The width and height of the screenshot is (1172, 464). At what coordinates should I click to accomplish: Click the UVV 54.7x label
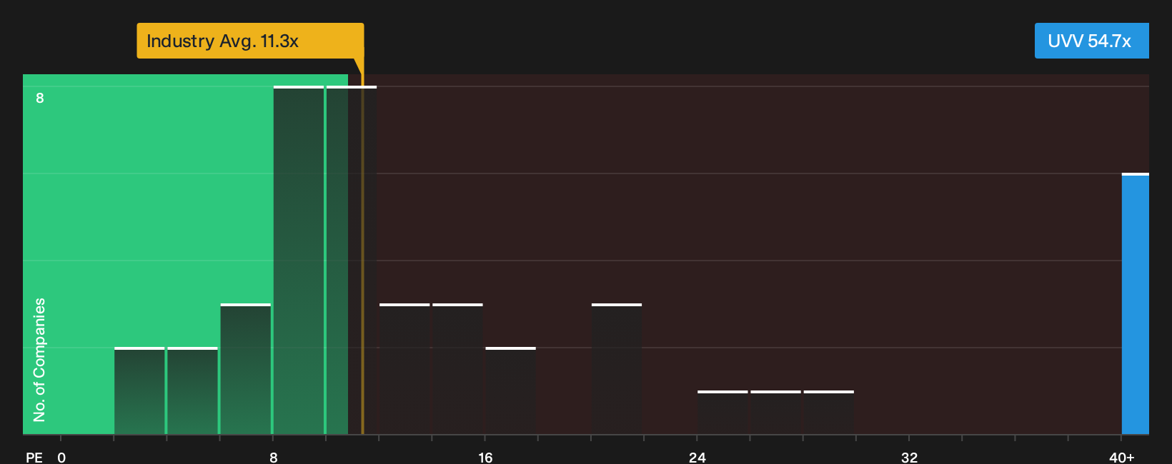(1091, 41)
